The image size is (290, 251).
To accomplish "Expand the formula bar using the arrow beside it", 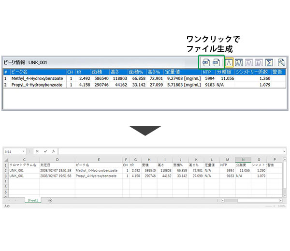I will pos(284,151).
